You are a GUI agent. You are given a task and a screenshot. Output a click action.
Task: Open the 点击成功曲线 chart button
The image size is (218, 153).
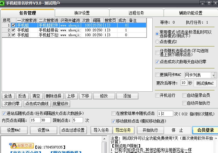37,104
